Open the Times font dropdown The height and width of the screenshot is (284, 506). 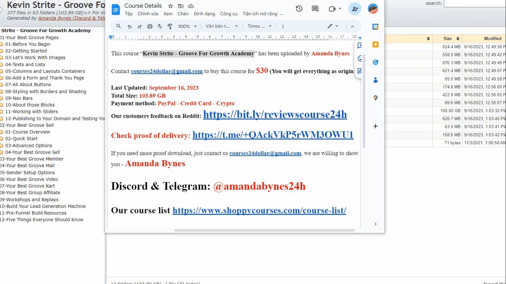point(259,26)
